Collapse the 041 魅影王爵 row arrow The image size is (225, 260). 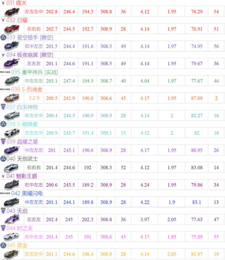click(x=3, y=176)
